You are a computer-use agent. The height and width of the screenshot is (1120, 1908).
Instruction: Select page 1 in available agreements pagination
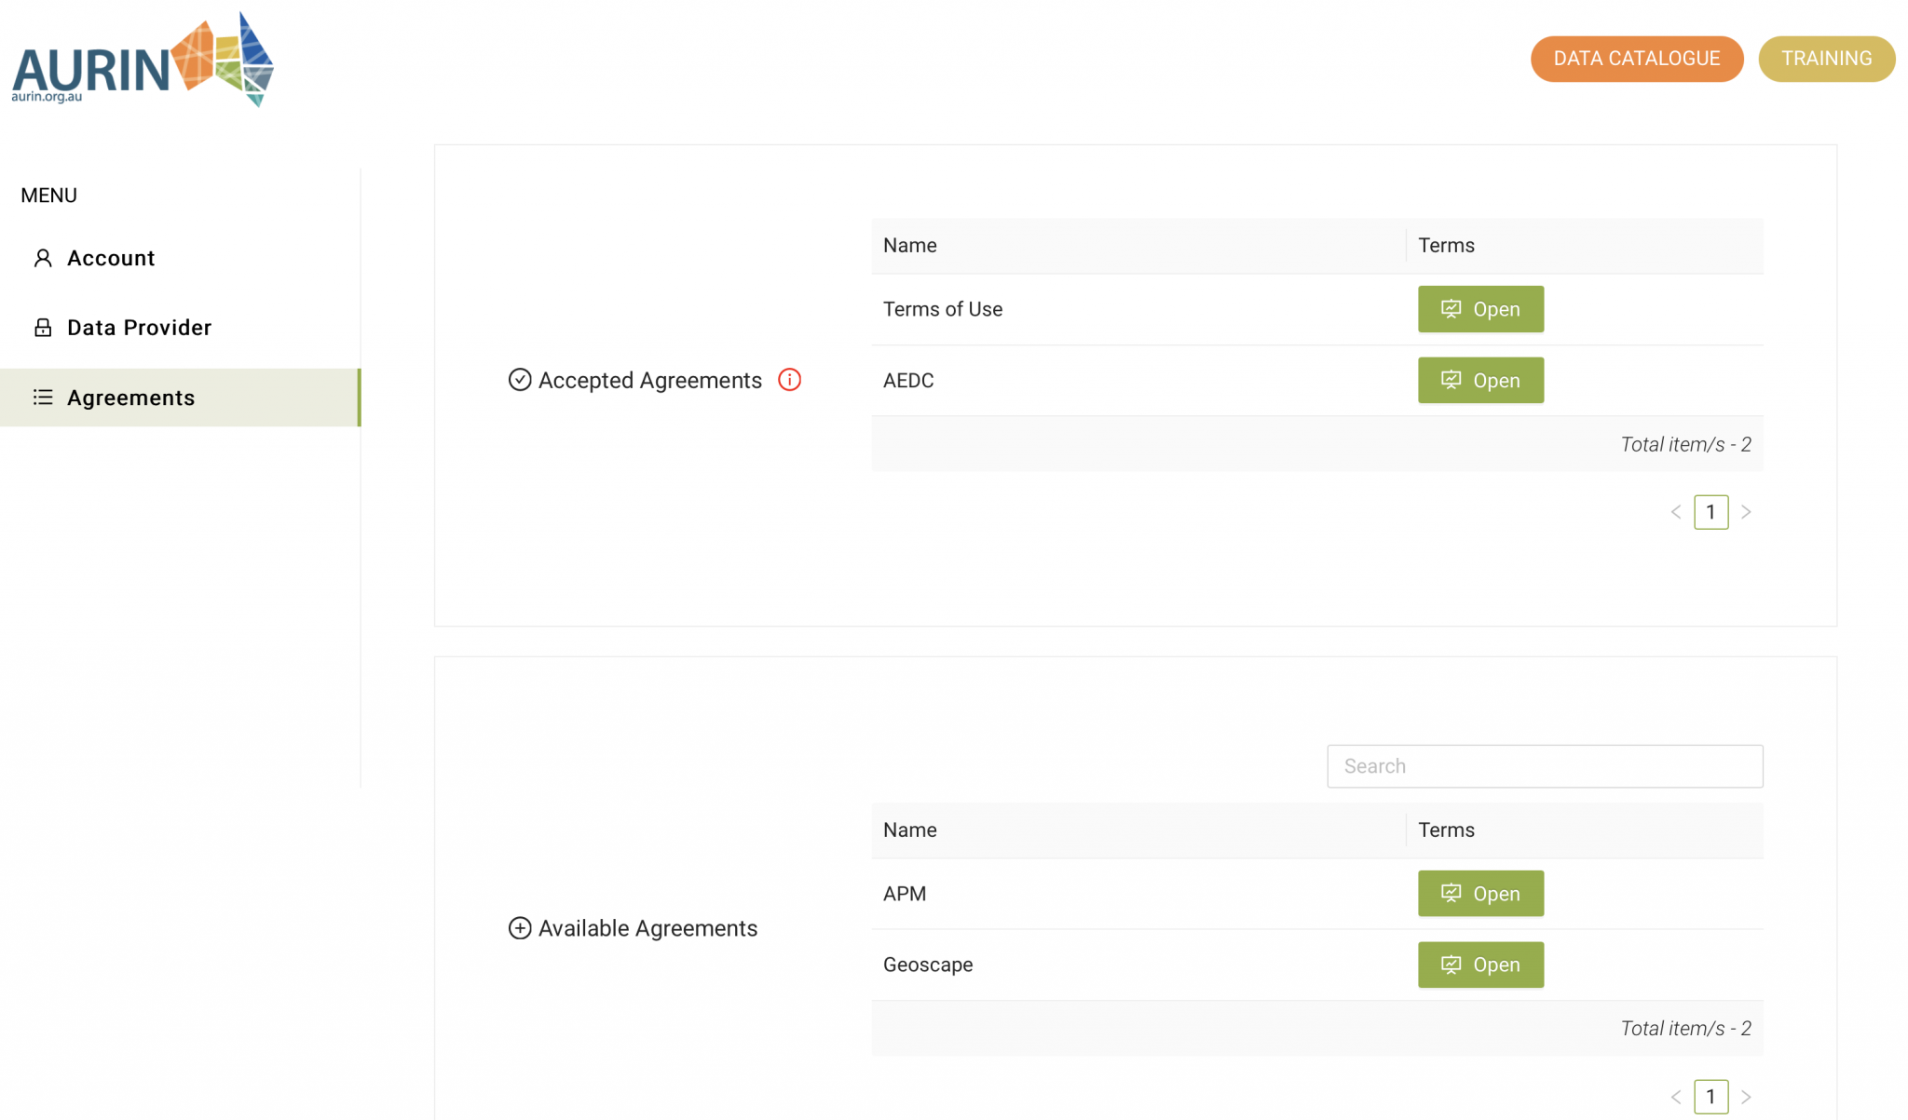click(1710, 1096)
